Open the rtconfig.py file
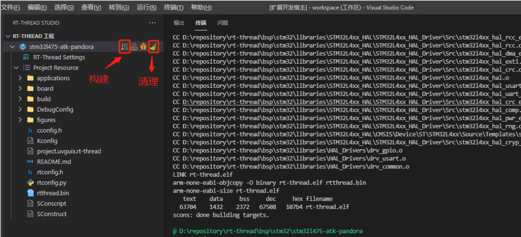 pyautogui.click(x=52, y=182)
